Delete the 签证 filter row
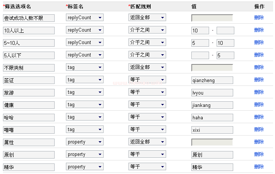 point(259,80)
